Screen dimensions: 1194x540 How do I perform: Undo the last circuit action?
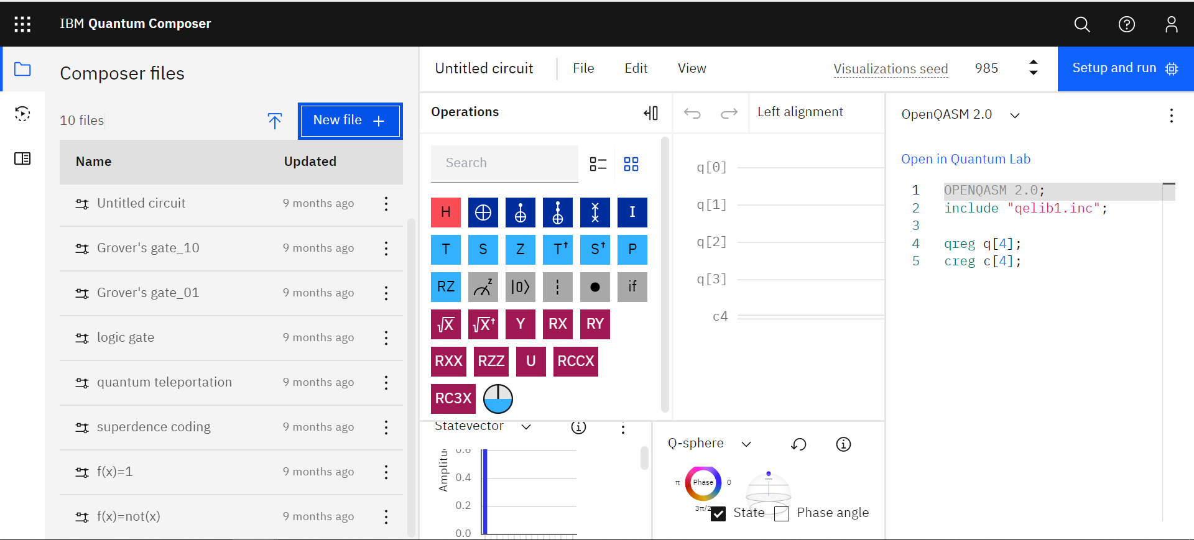click(x=692, y=113)
